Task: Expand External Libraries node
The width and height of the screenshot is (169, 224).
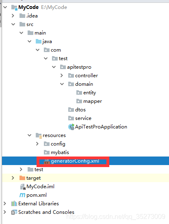Action: tap(5, 203)
